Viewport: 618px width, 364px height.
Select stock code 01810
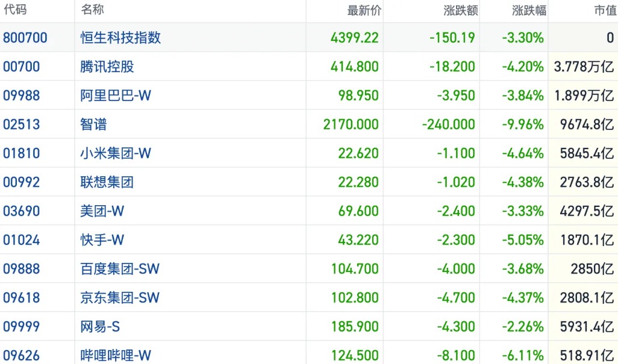pos(21,153)
